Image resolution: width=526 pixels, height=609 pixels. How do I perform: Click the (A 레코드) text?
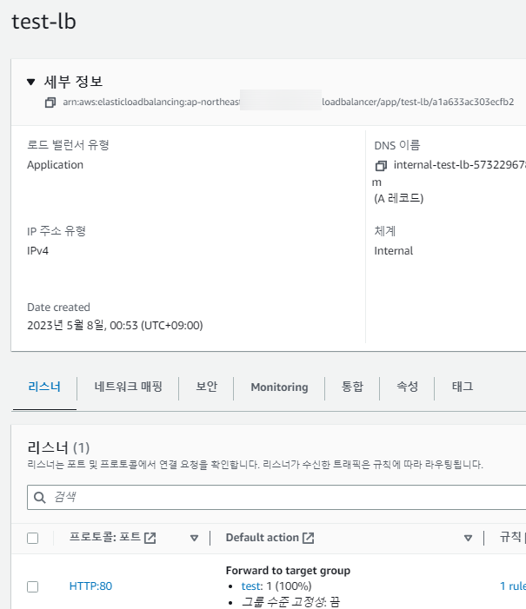click(399, 198)
